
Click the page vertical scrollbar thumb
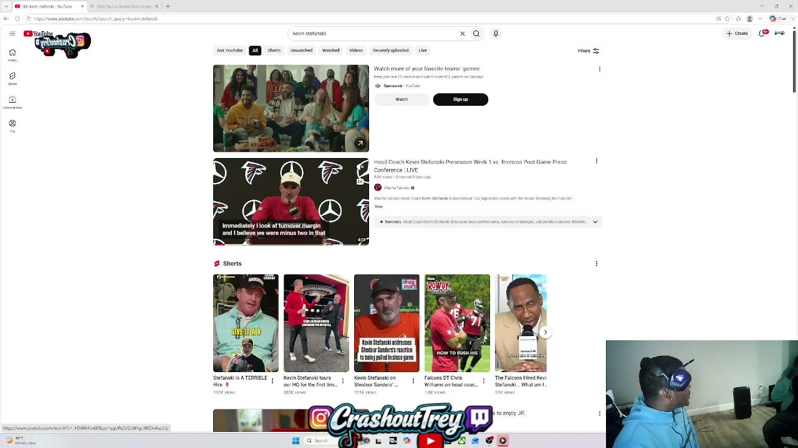[x=794, y=61]
